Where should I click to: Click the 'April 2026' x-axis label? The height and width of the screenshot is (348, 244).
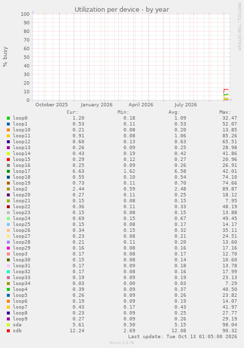(141, 105)
